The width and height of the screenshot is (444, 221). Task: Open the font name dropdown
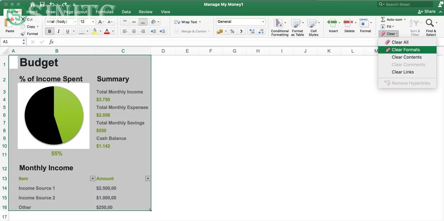point(75,22)
